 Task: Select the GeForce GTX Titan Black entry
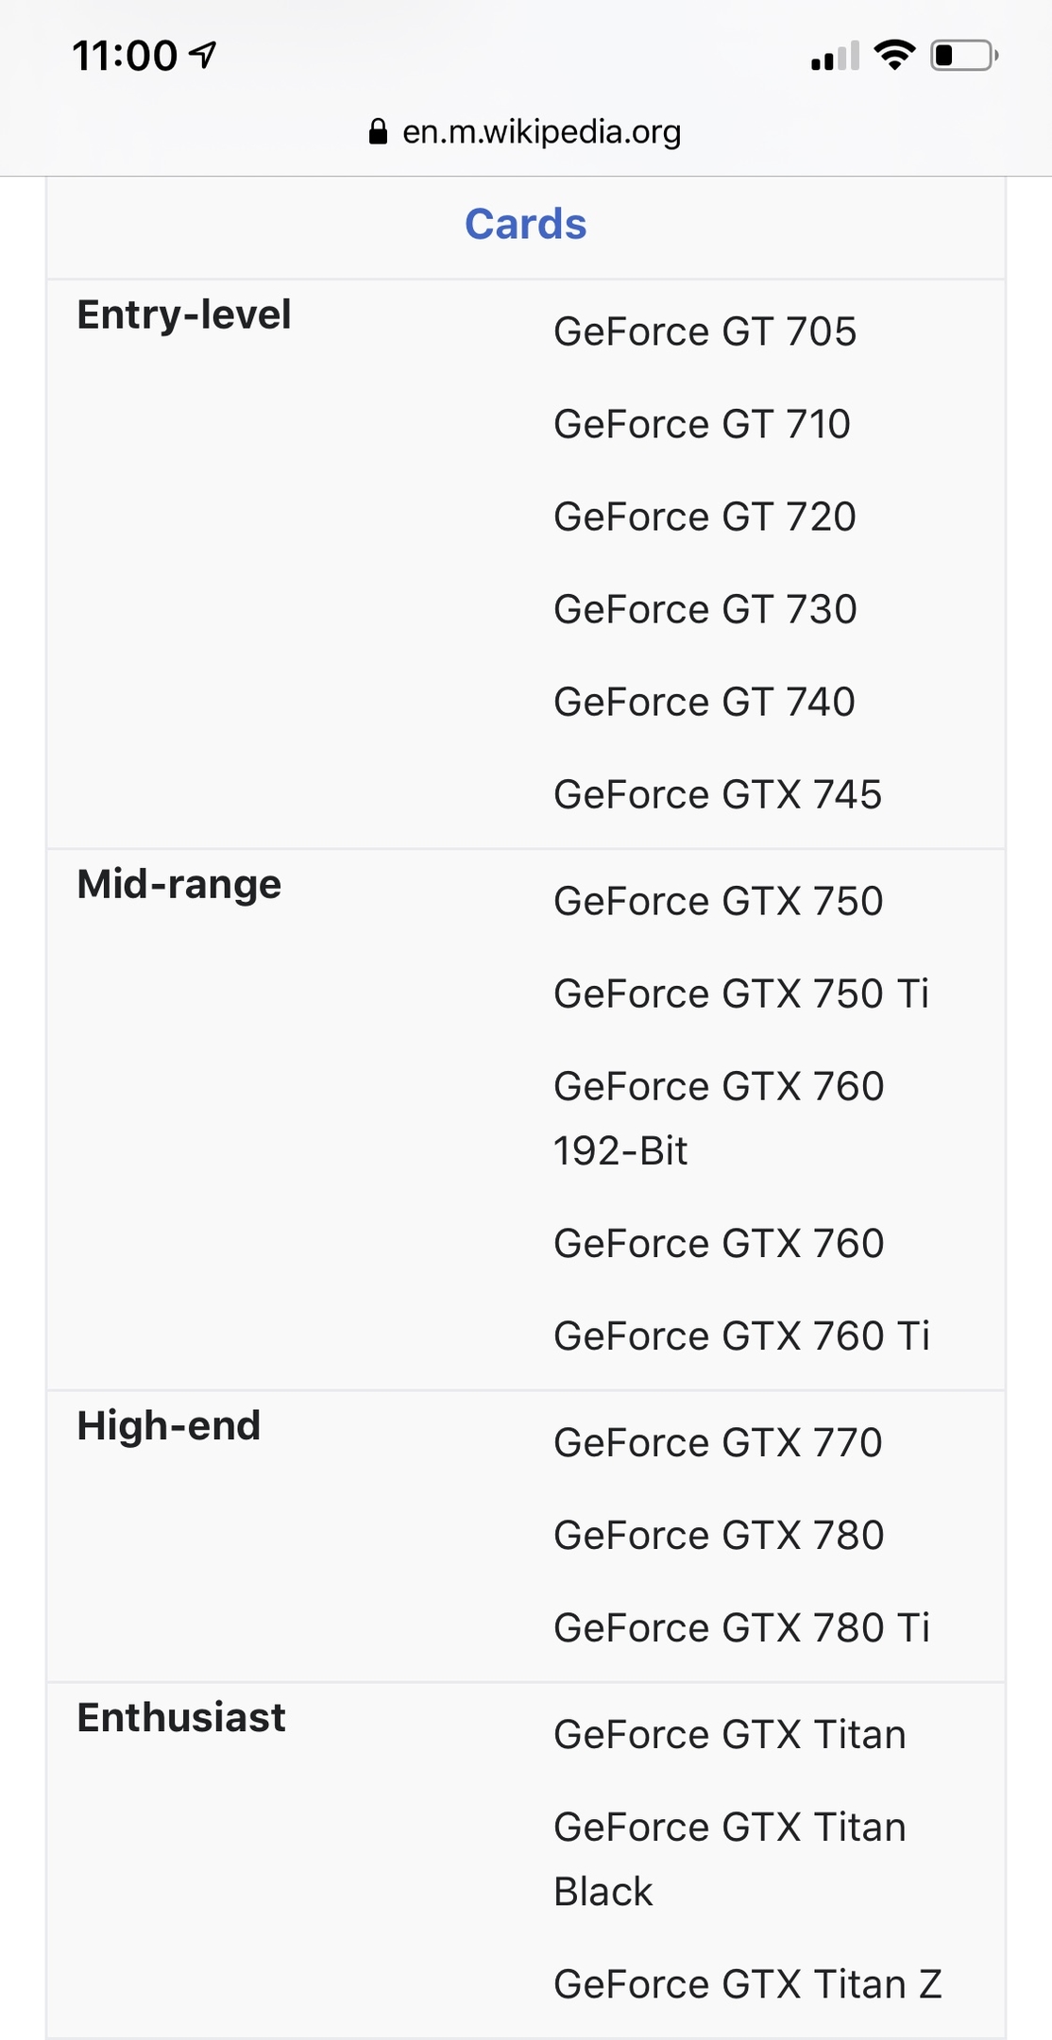point(730,1859)
